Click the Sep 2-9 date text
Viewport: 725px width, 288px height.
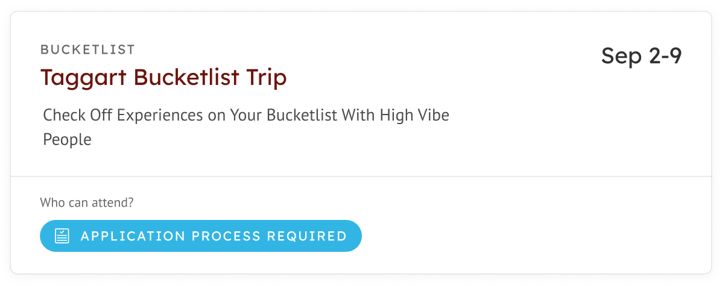pos(642,56)
